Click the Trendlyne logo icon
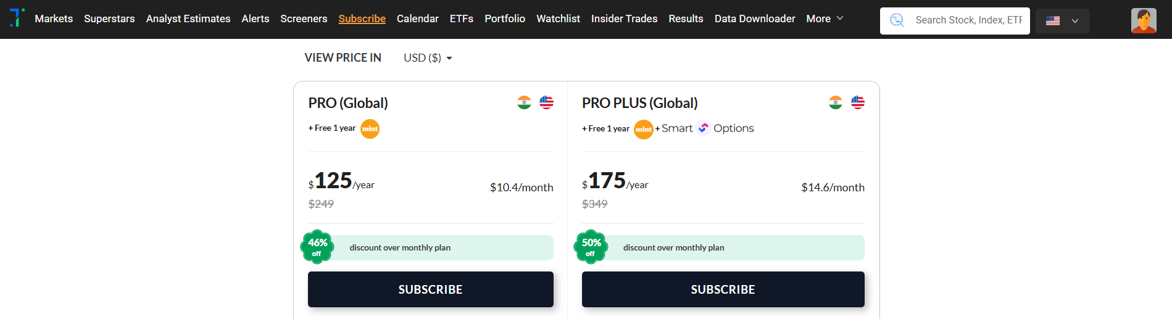This screenshot has width=1172, height=319. (17, 18)
